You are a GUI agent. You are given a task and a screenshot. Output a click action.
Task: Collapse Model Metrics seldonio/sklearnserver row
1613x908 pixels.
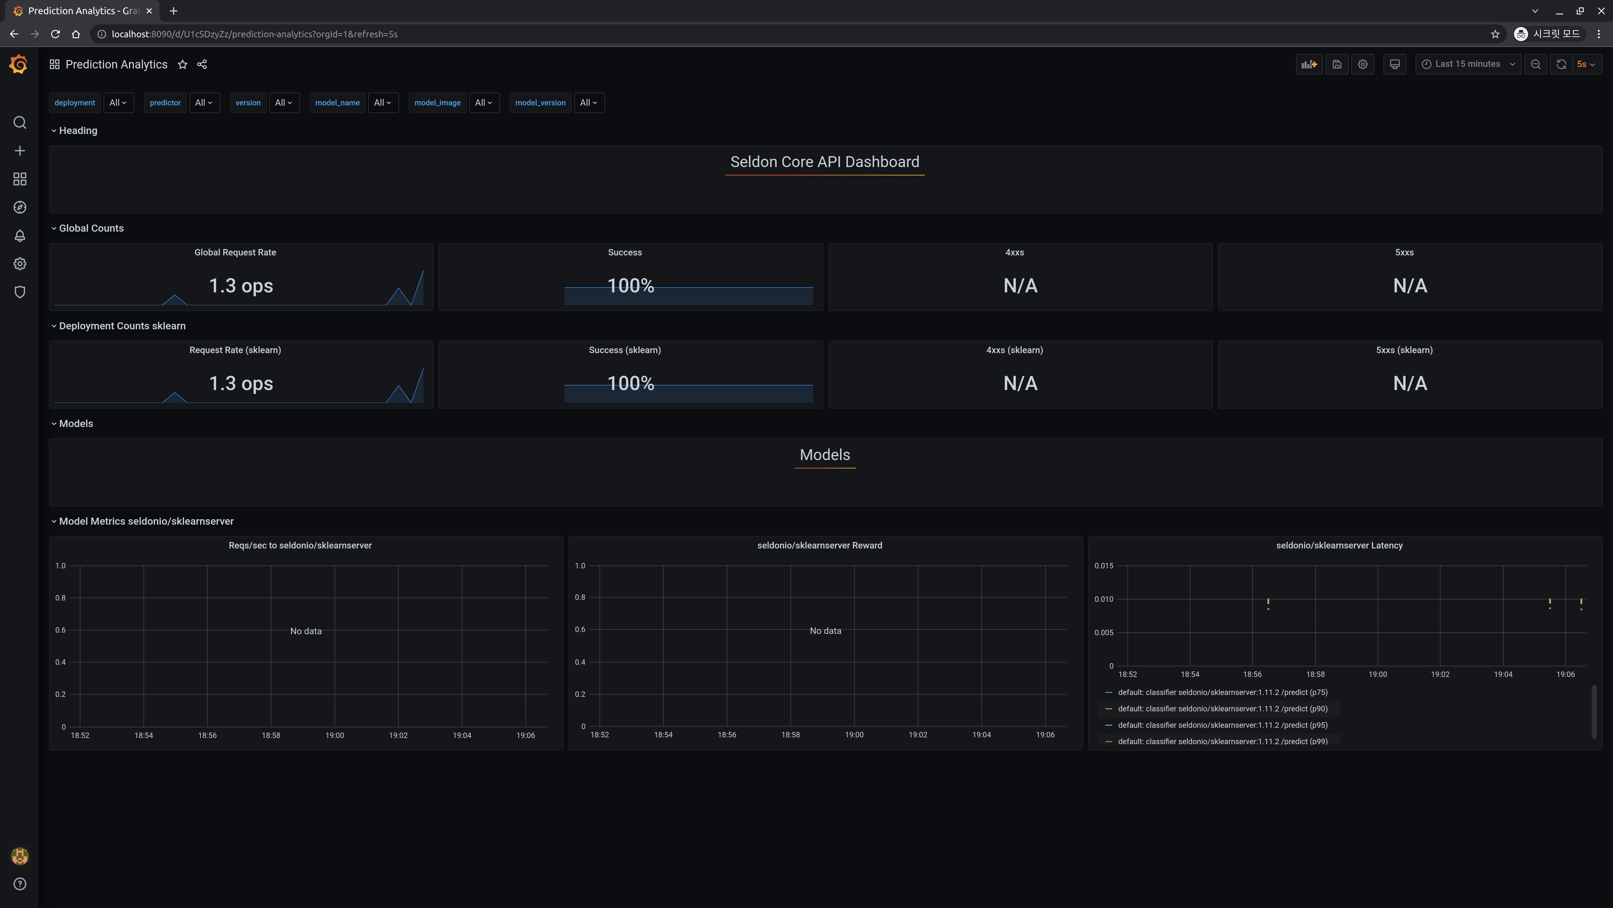pyautogui.click(x=142, y=521)
